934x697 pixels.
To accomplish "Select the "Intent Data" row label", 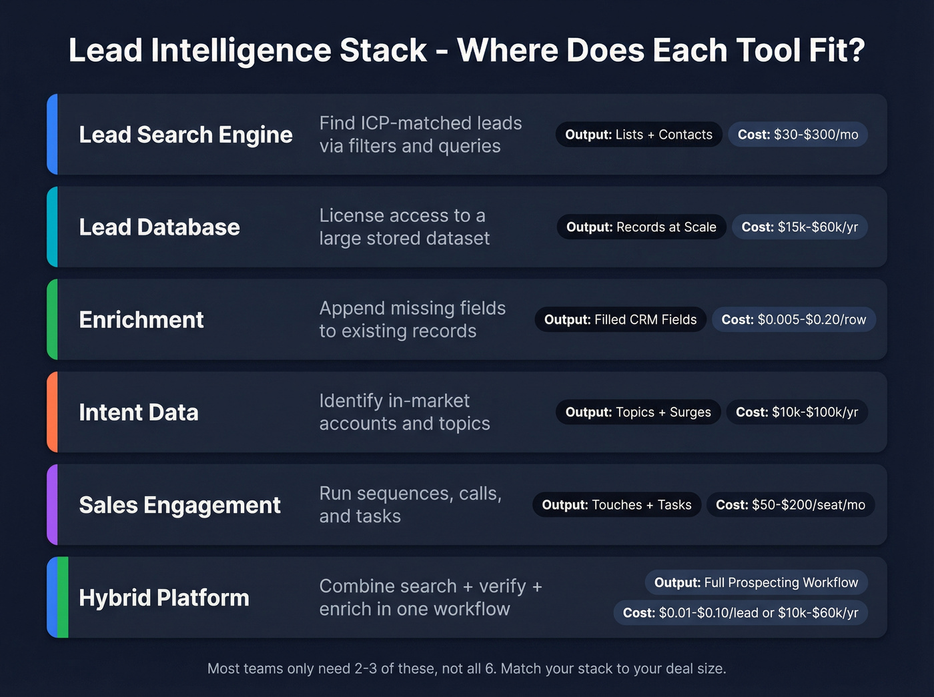I will click(139, 412).
